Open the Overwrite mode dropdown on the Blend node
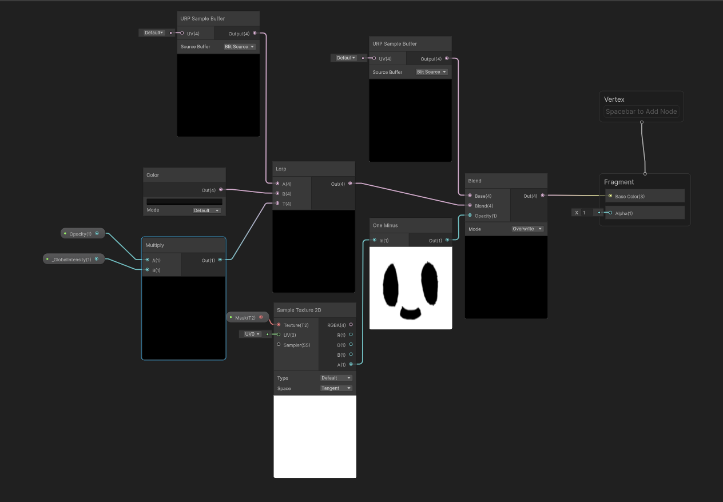723x502 pixels. [526, 229]
